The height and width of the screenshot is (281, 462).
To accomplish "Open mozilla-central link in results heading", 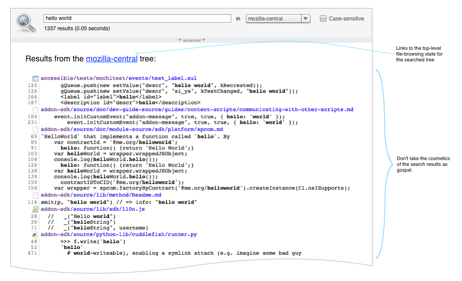I will (x=112, y=59).
